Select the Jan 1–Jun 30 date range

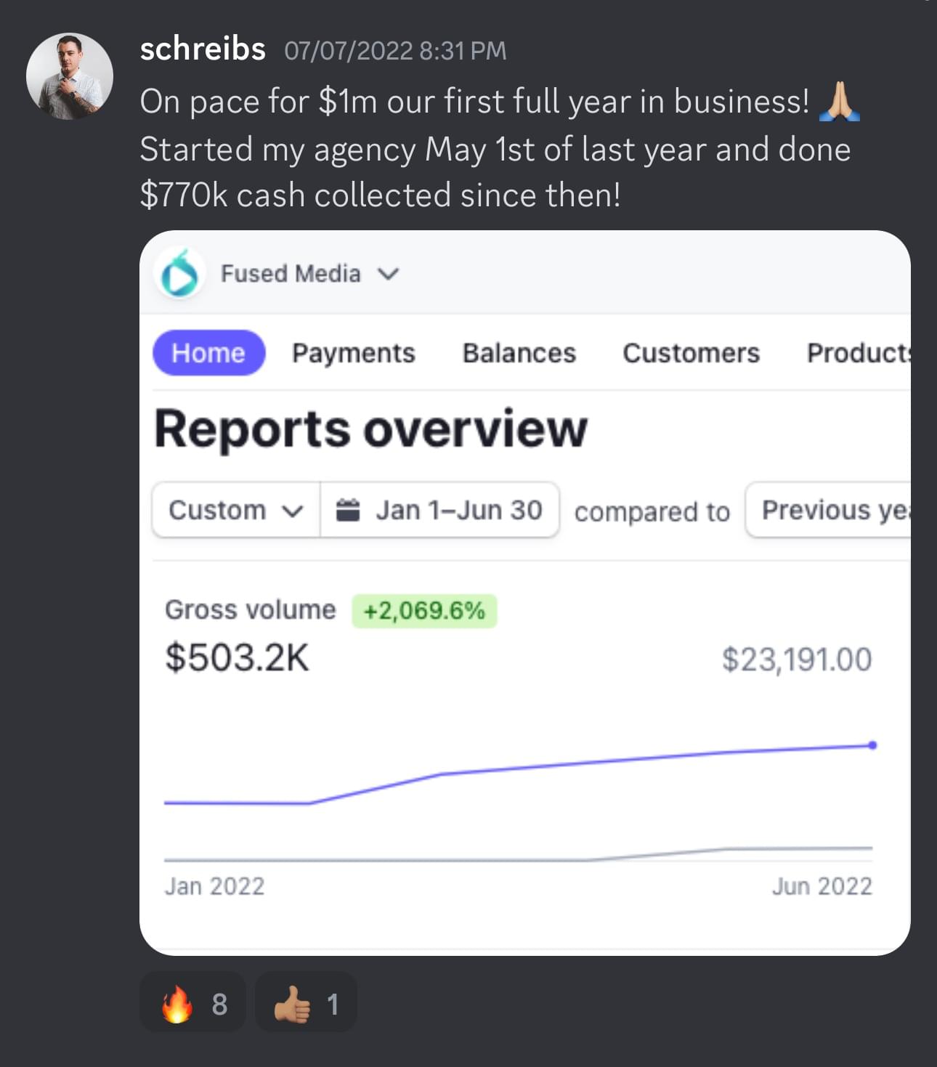coord(458,511)
